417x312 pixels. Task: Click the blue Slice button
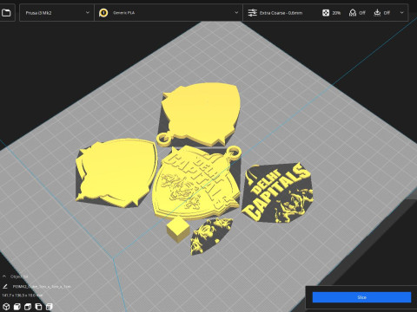pos(361,297)
